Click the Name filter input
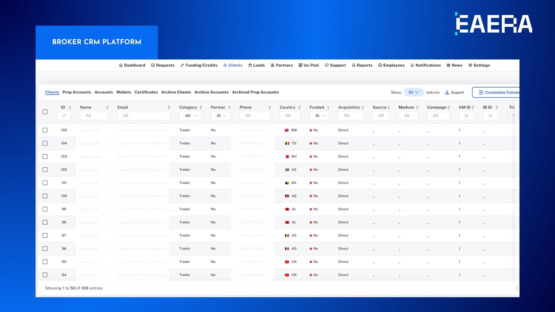This screenshot has width=555, height=312. click(x=94, y=116)
